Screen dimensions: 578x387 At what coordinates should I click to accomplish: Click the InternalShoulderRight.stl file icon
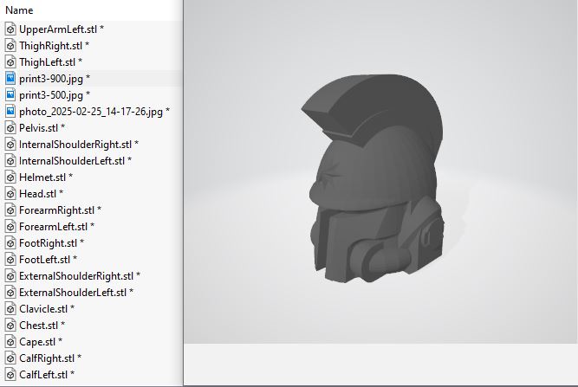[10, 145]
